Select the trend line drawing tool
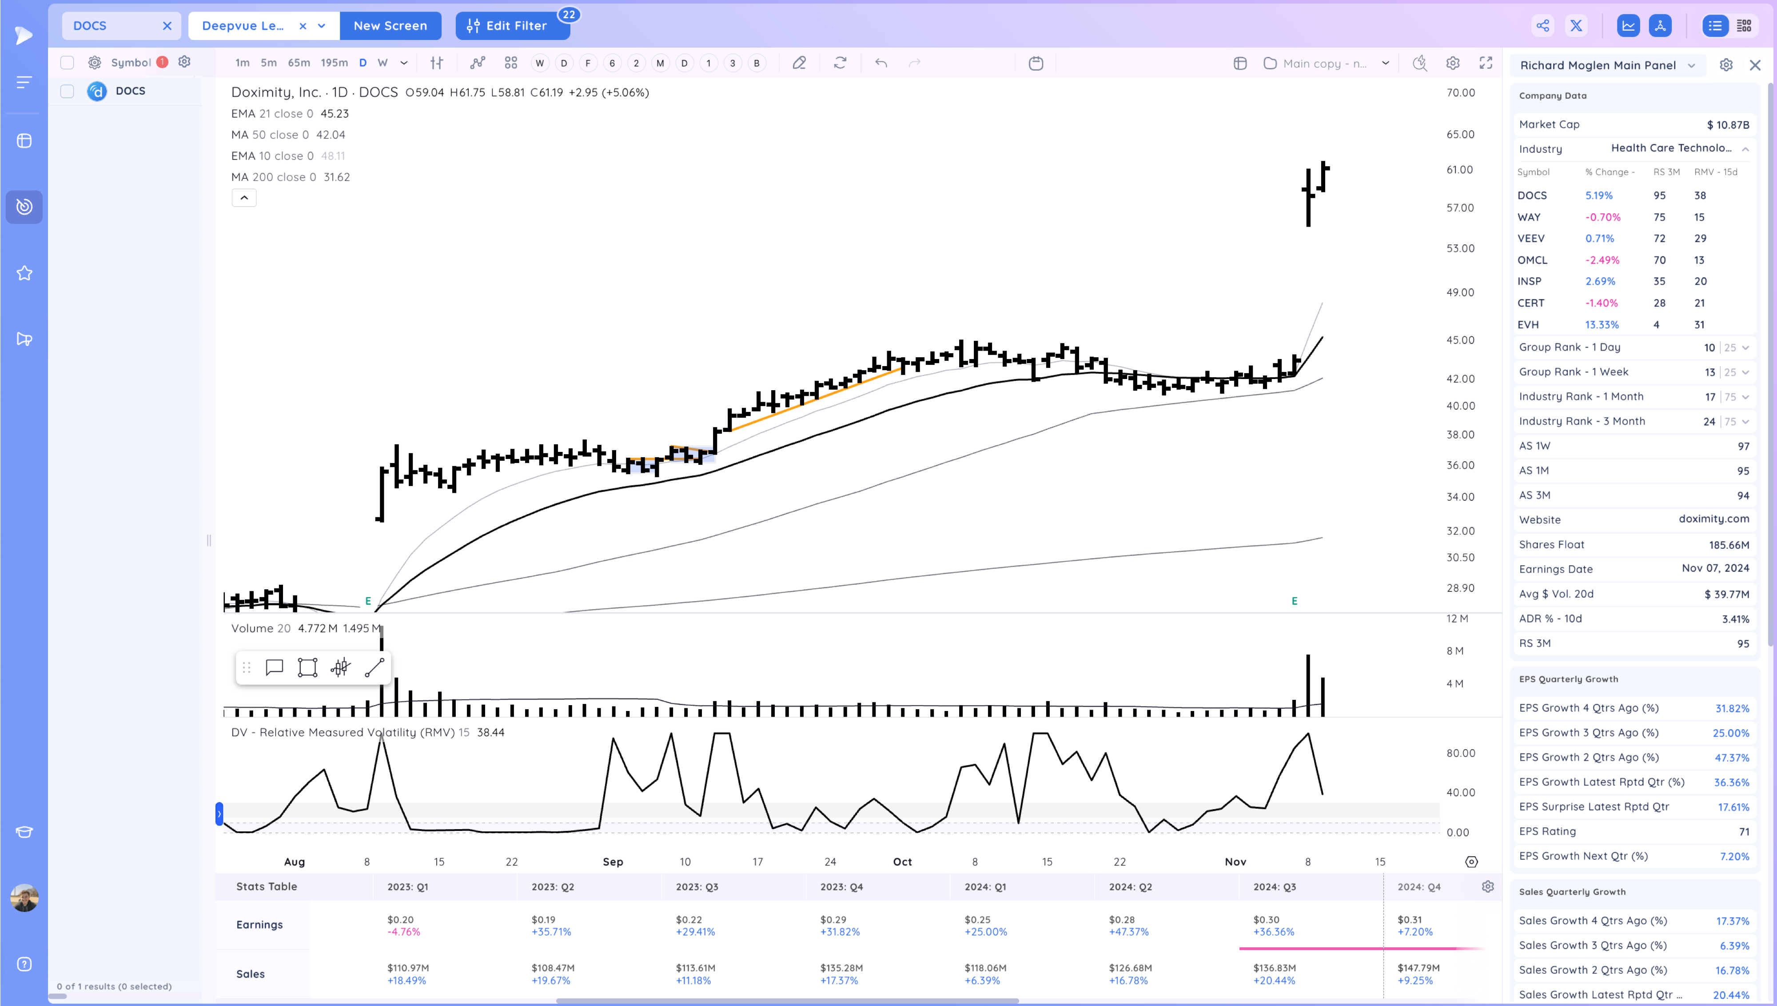This screenshot has width=1777, height=1006. click(x=374, y=667)
